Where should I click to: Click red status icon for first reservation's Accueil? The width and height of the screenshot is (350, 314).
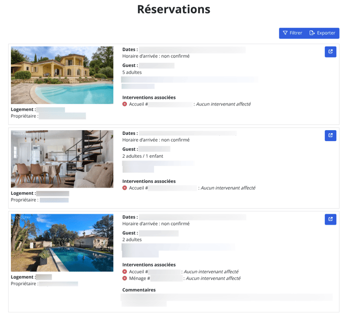coord(125,104)
